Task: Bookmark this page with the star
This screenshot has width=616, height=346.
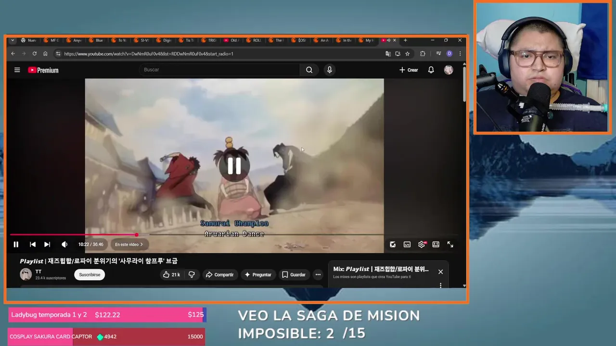Action: (x=408, y=54)
